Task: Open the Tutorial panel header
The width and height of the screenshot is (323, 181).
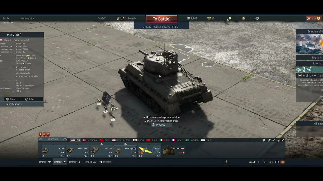Action: pos(309,64)
